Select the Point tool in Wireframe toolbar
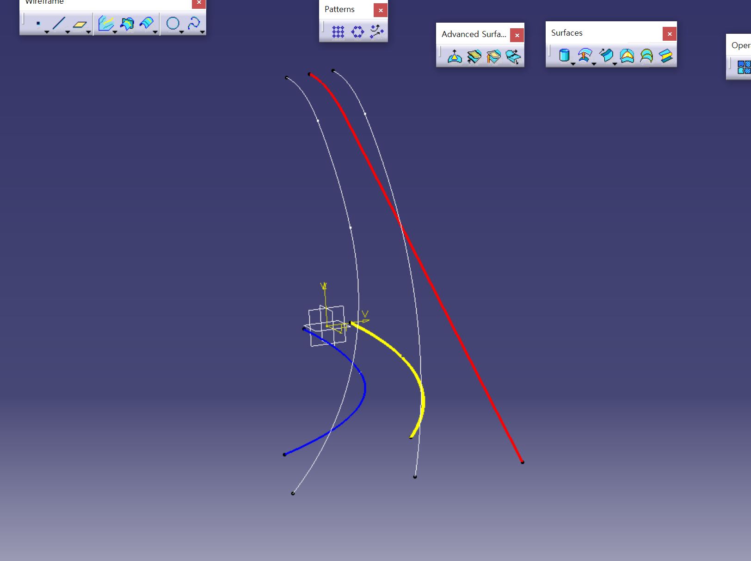 38,23
